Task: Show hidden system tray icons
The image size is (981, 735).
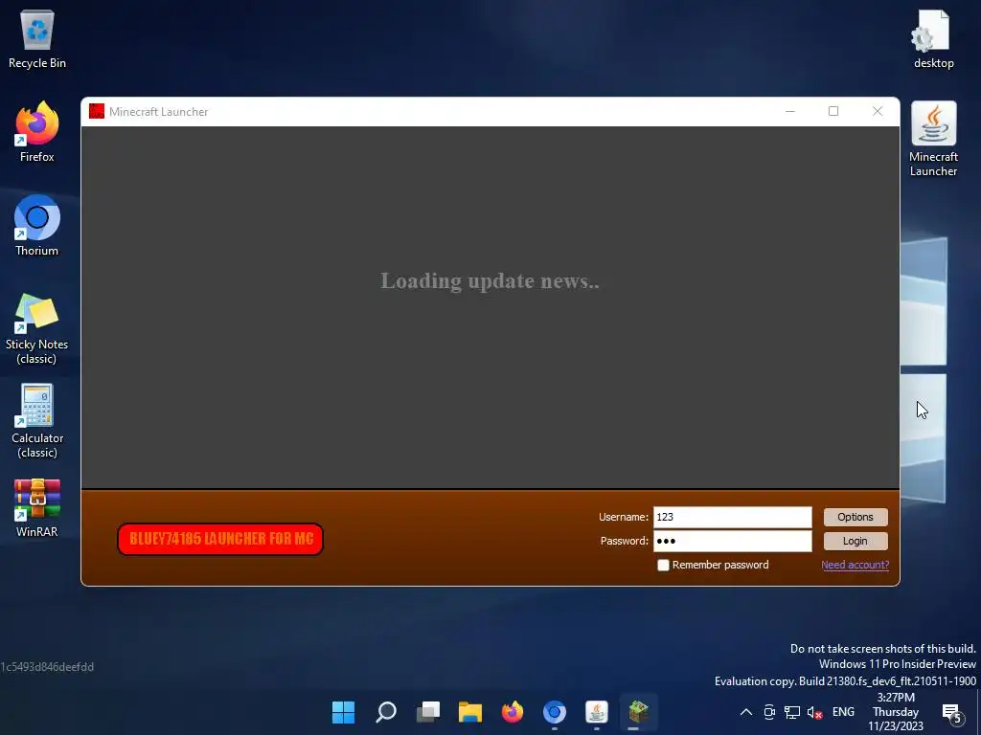Action: click(x=746, y=712)
